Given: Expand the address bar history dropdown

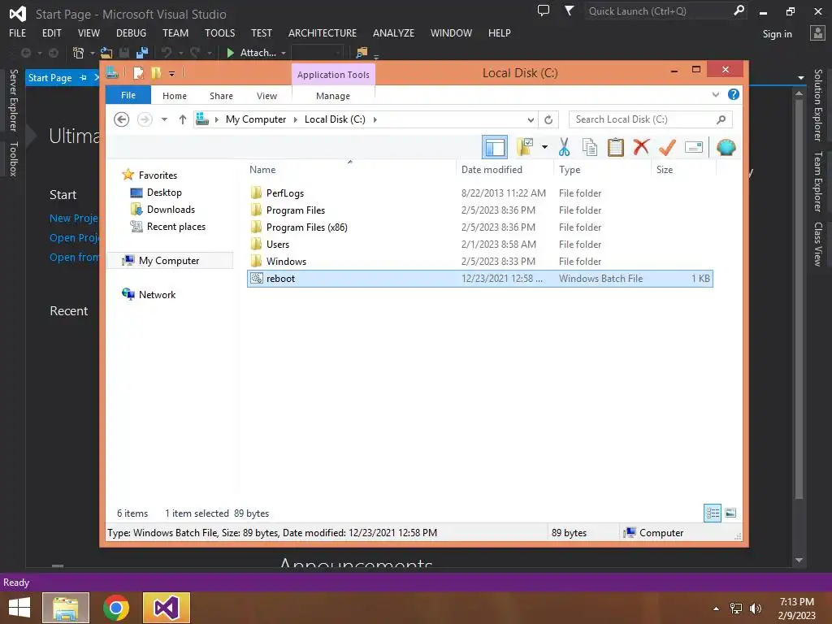Looking at the screenshot, I should pos(531,119).
